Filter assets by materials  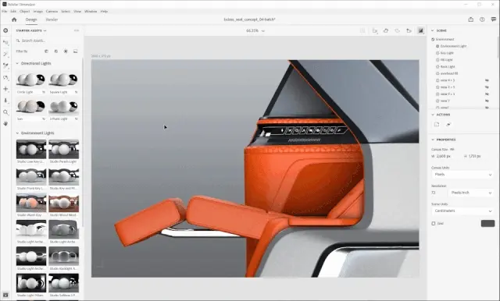click(x=56, y=51)
